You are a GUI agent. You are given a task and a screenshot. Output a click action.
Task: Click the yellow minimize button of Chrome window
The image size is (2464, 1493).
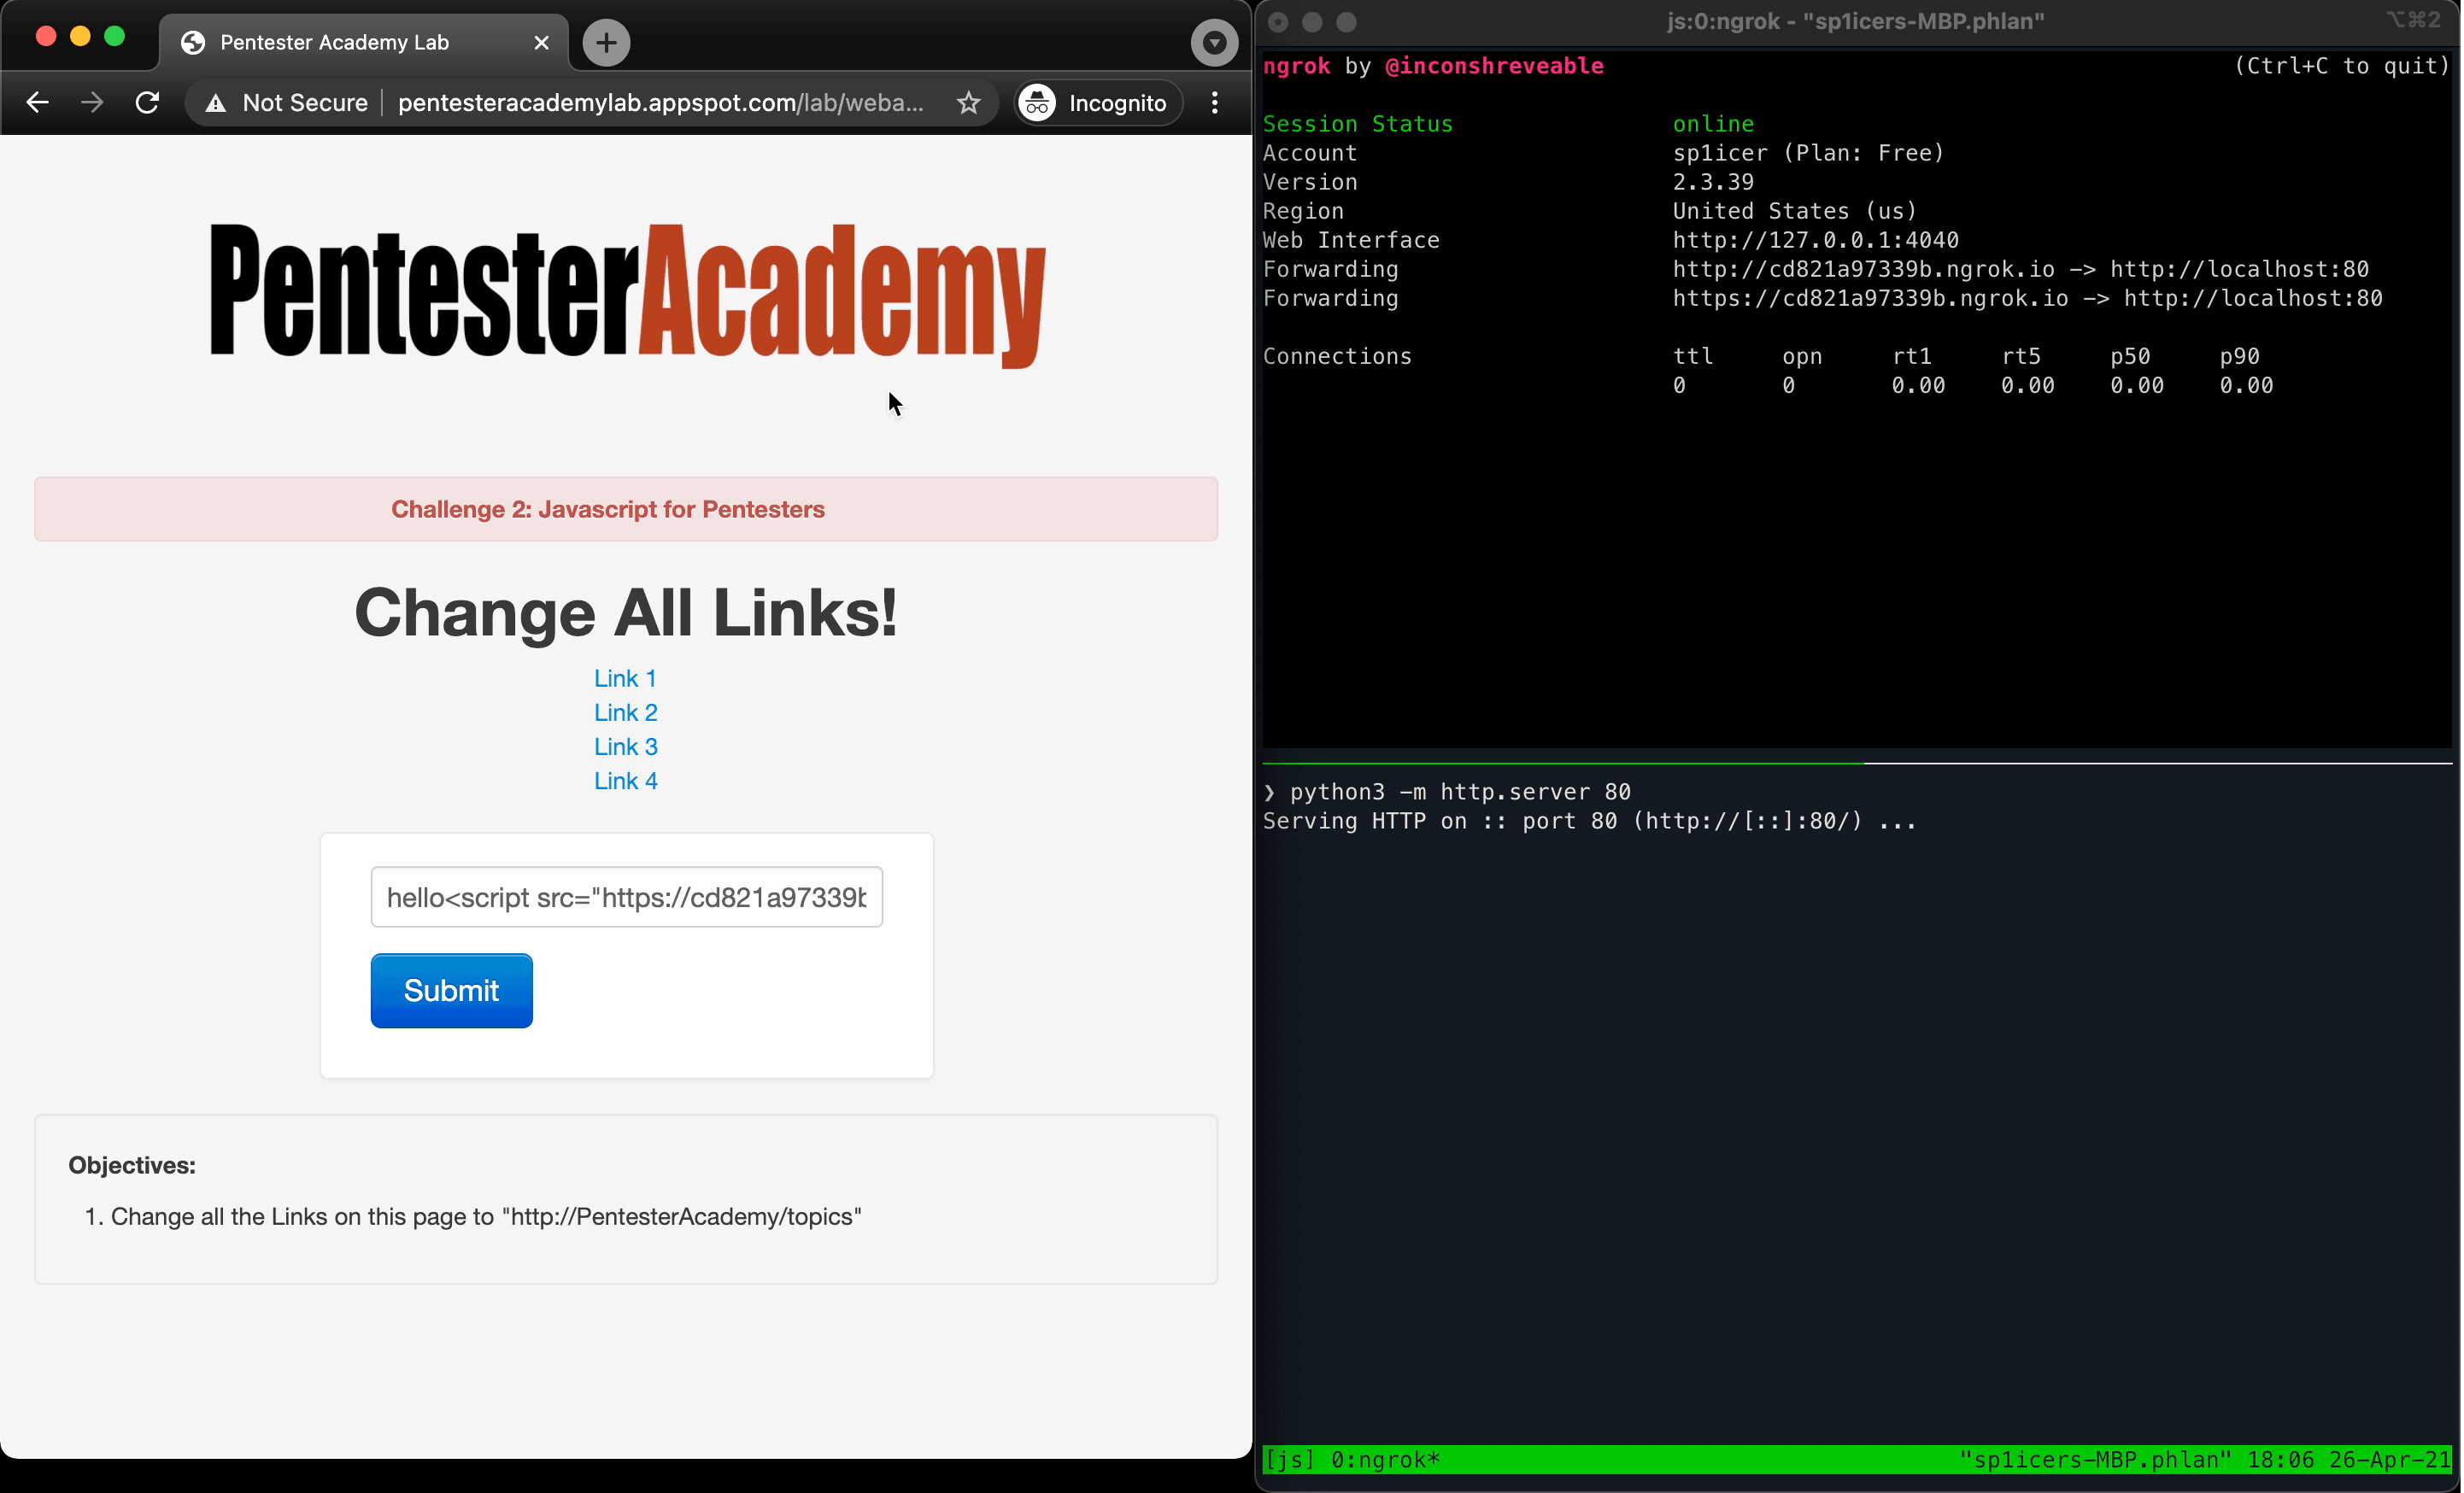[x=81, y=37]
